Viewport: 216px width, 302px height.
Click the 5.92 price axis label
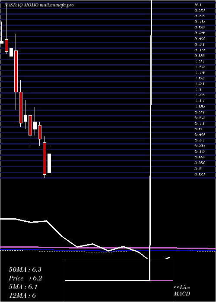200,163
